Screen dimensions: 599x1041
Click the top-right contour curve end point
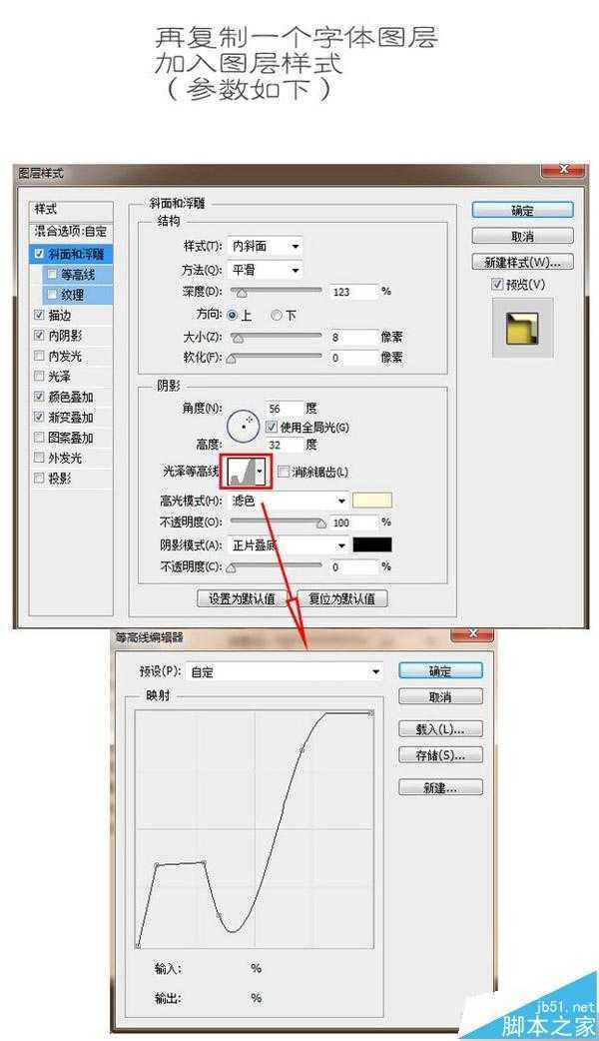pyautogui.click(x=370, y=713)
